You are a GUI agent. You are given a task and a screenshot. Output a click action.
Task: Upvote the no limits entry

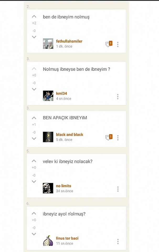tap(34, 161)
